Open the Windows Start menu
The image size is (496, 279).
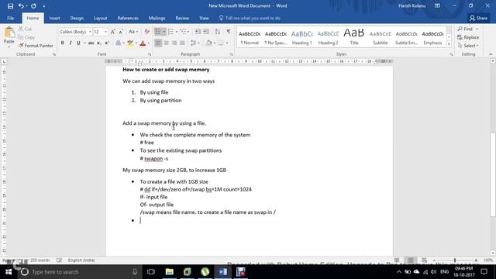click(x=9, y=272)
